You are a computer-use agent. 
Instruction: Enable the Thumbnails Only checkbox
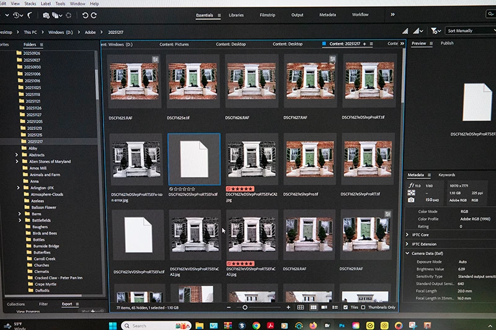(x=363, y=307)
